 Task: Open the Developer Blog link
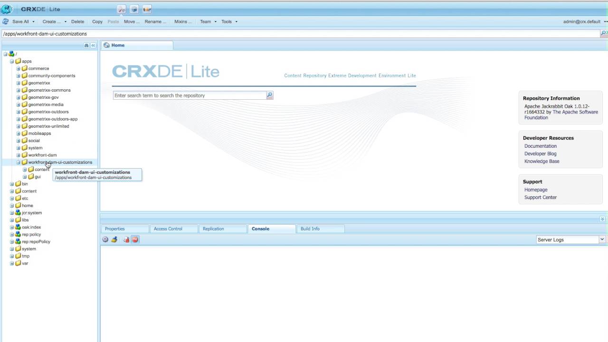(x=540, y=153)
